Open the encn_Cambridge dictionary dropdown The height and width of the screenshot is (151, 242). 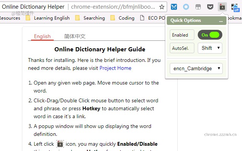[196, 68]
